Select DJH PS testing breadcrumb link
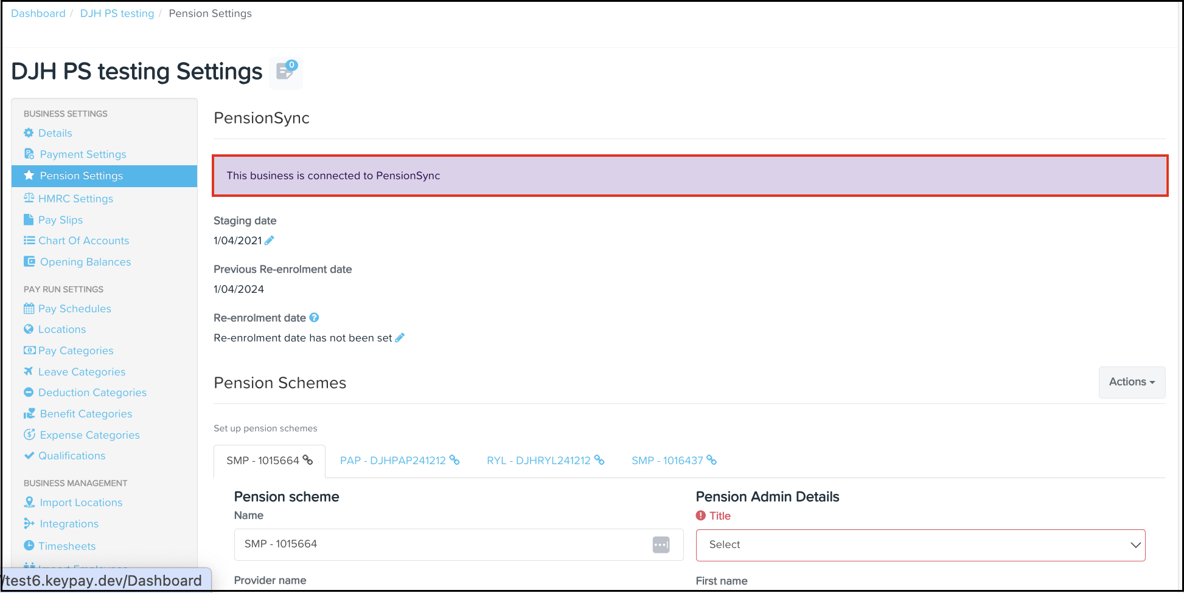The image size is (1184, 593). pyautogui.click(x=117, y=13)
